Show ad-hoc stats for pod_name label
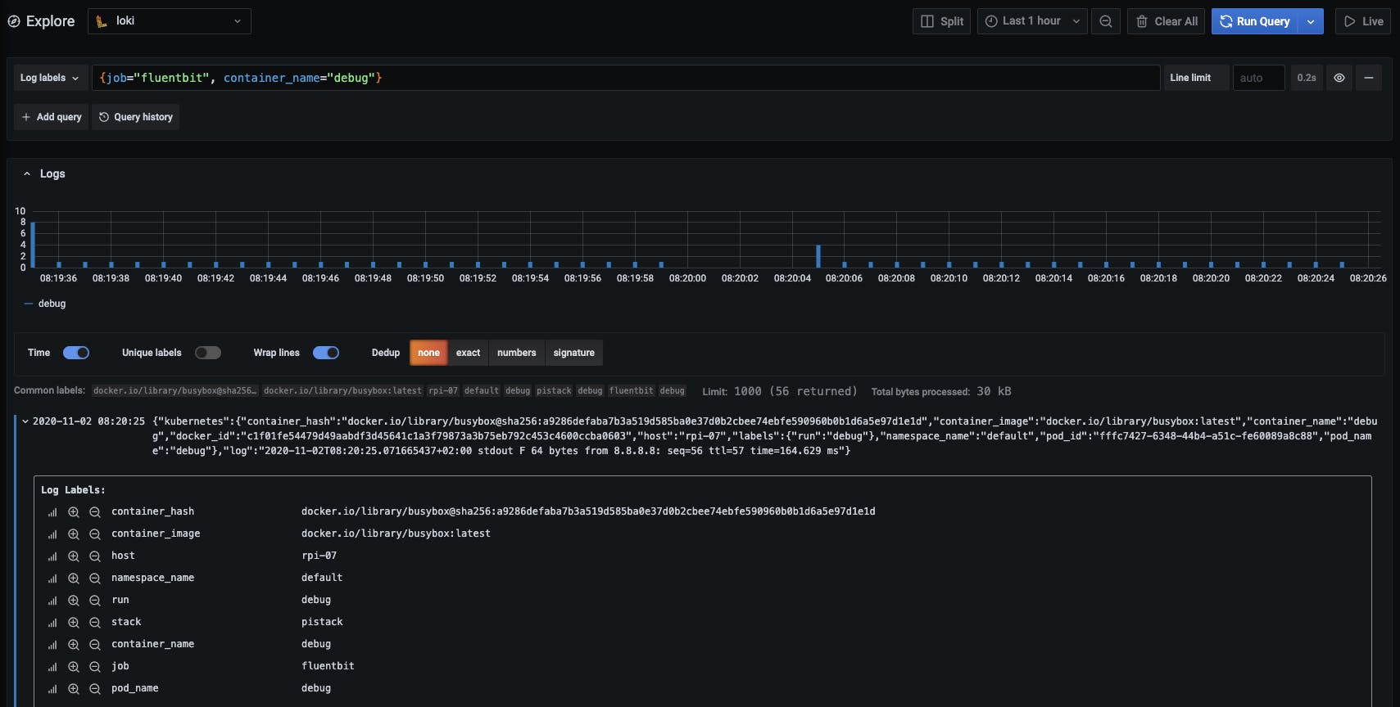1400x707 pixels. (x=52, y=689)
